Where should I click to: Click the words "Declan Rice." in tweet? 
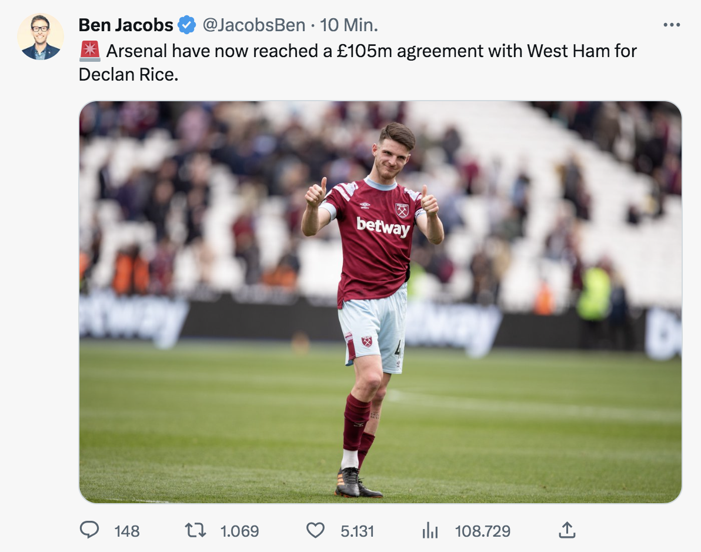[x=128, y=75]
